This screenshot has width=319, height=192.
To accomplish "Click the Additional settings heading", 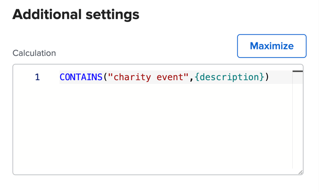I will coord(76,14).
